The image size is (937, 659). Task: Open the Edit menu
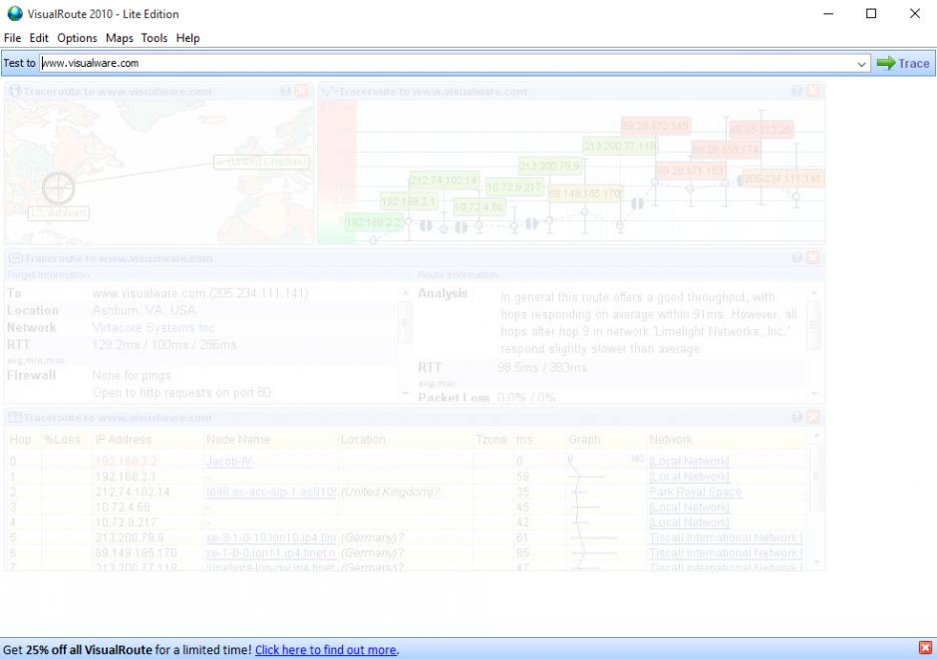(x=39, y=38)
